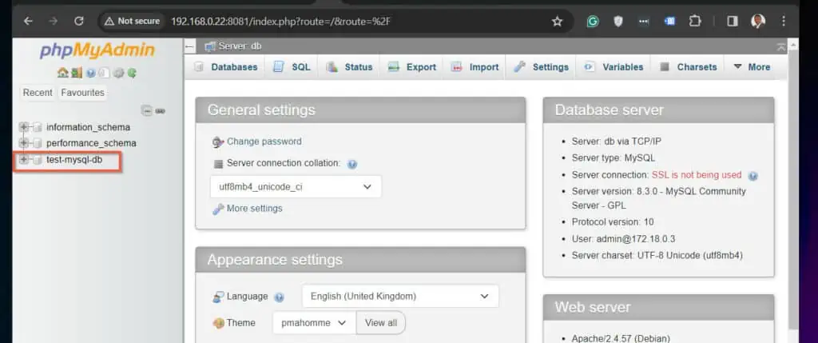Click the View all themes button
818x343 pixels.
click(x=381, y=323)
